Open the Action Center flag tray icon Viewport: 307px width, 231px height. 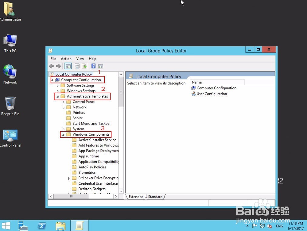pyautogui.click(x=255, y=226)
